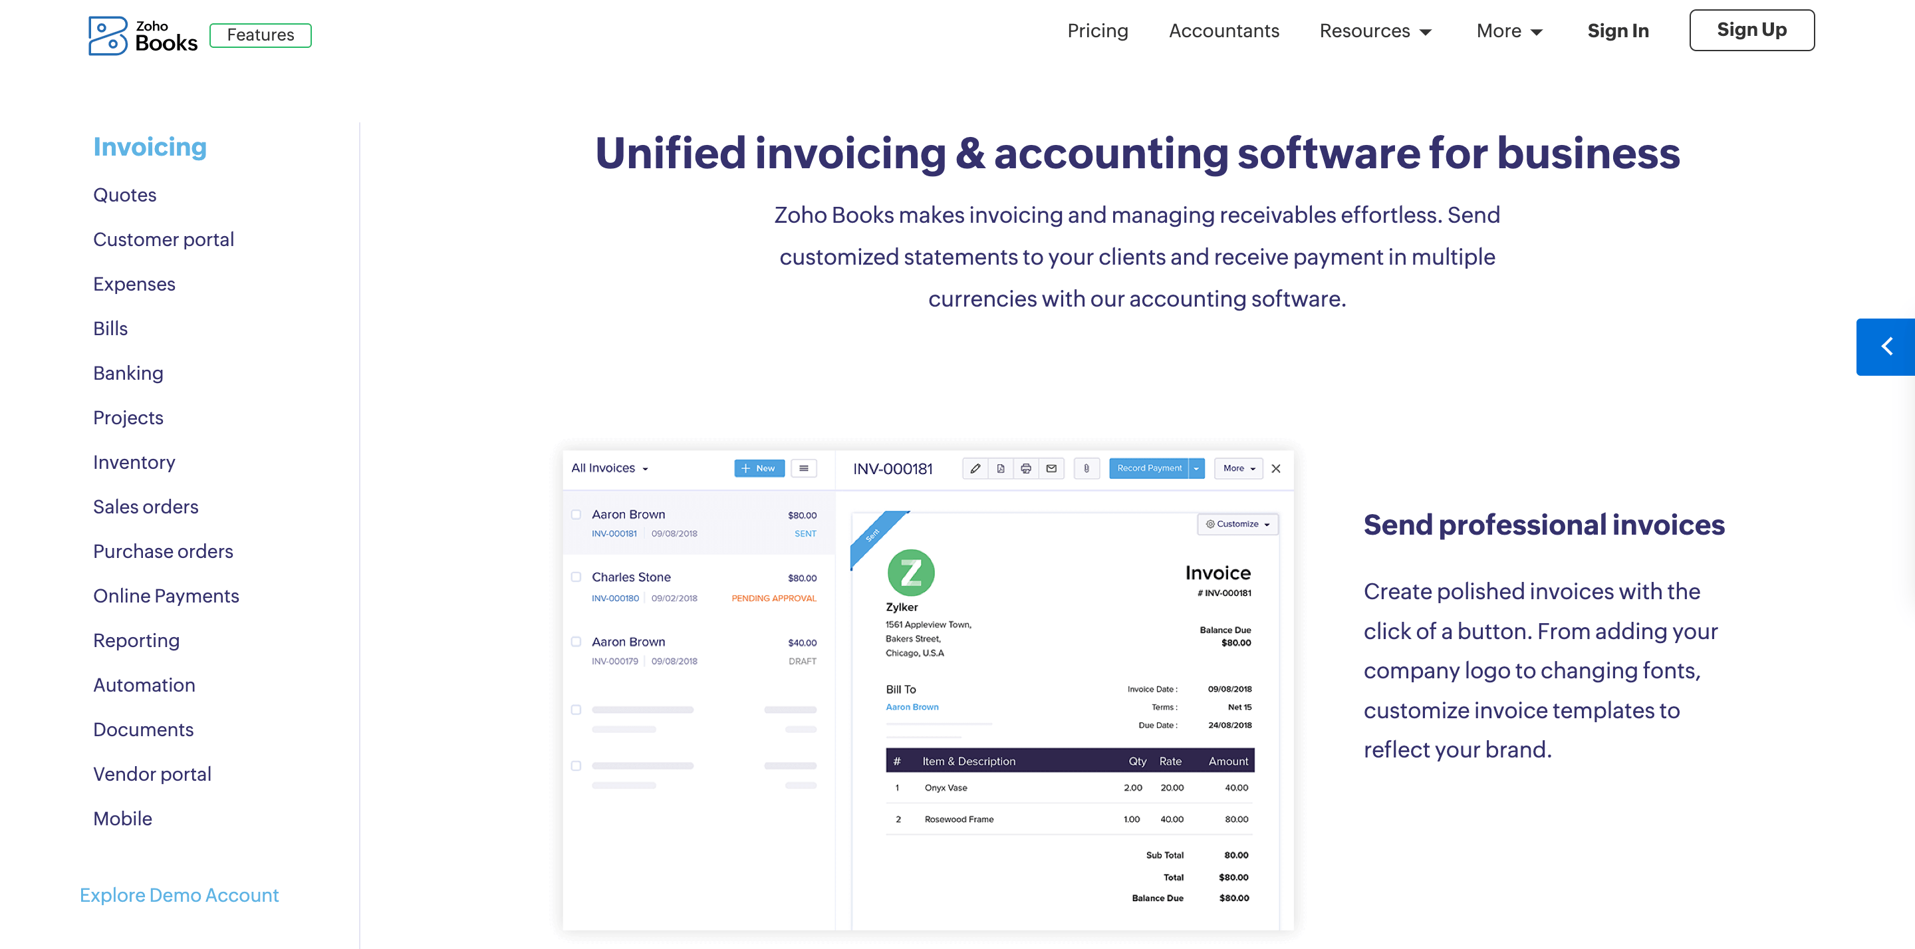Click the Explore Demo Account link
Image resolution: width=1915 pixels, height=949 pixels.
pos(180,895)
